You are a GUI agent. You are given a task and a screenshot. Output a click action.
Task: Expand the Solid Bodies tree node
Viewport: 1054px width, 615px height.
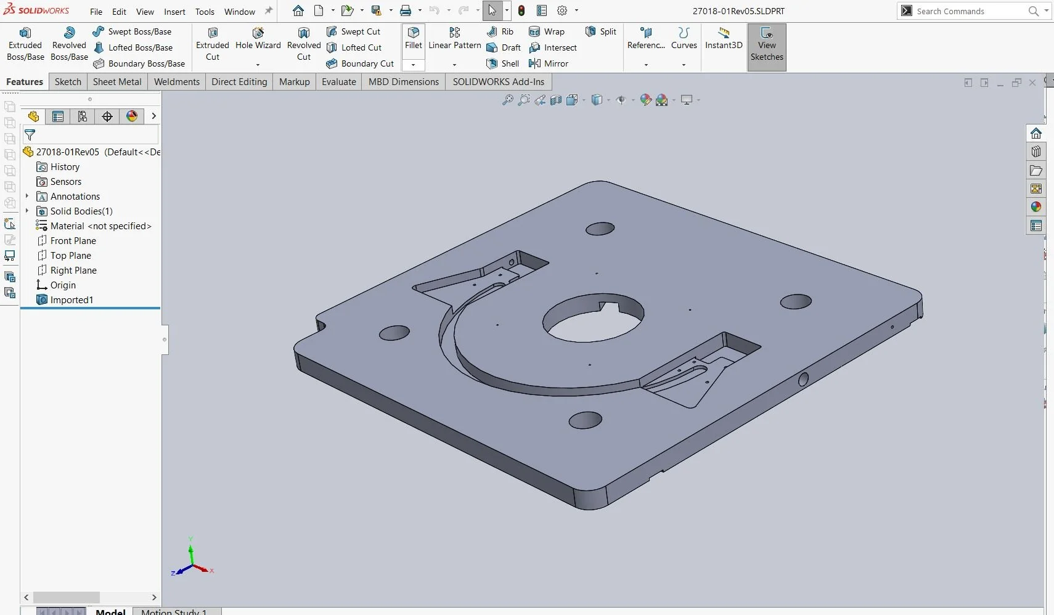27,211
